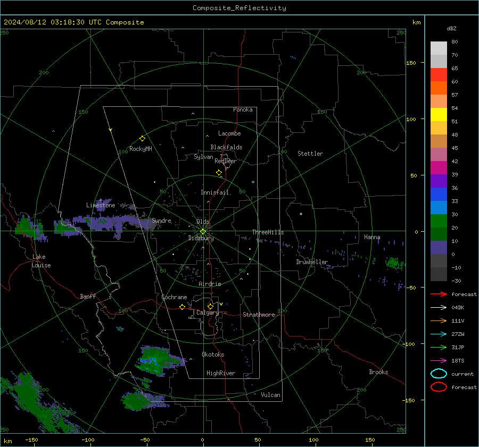
Task: Select the blue 36 dBZ color swatch
Action: point(439,195)
